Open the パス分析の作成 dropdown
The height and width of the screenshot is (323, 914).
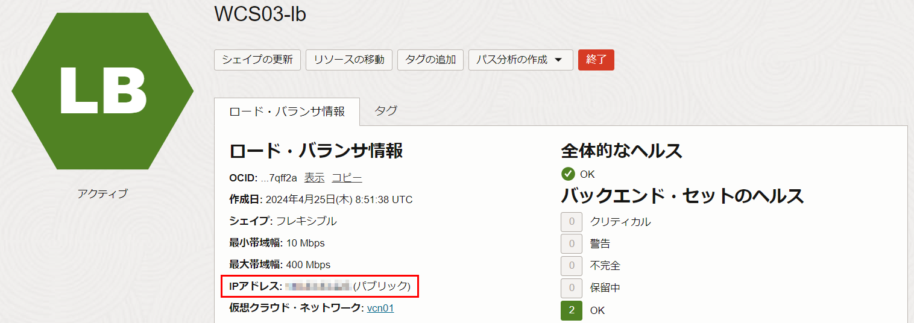pos(520,60)
